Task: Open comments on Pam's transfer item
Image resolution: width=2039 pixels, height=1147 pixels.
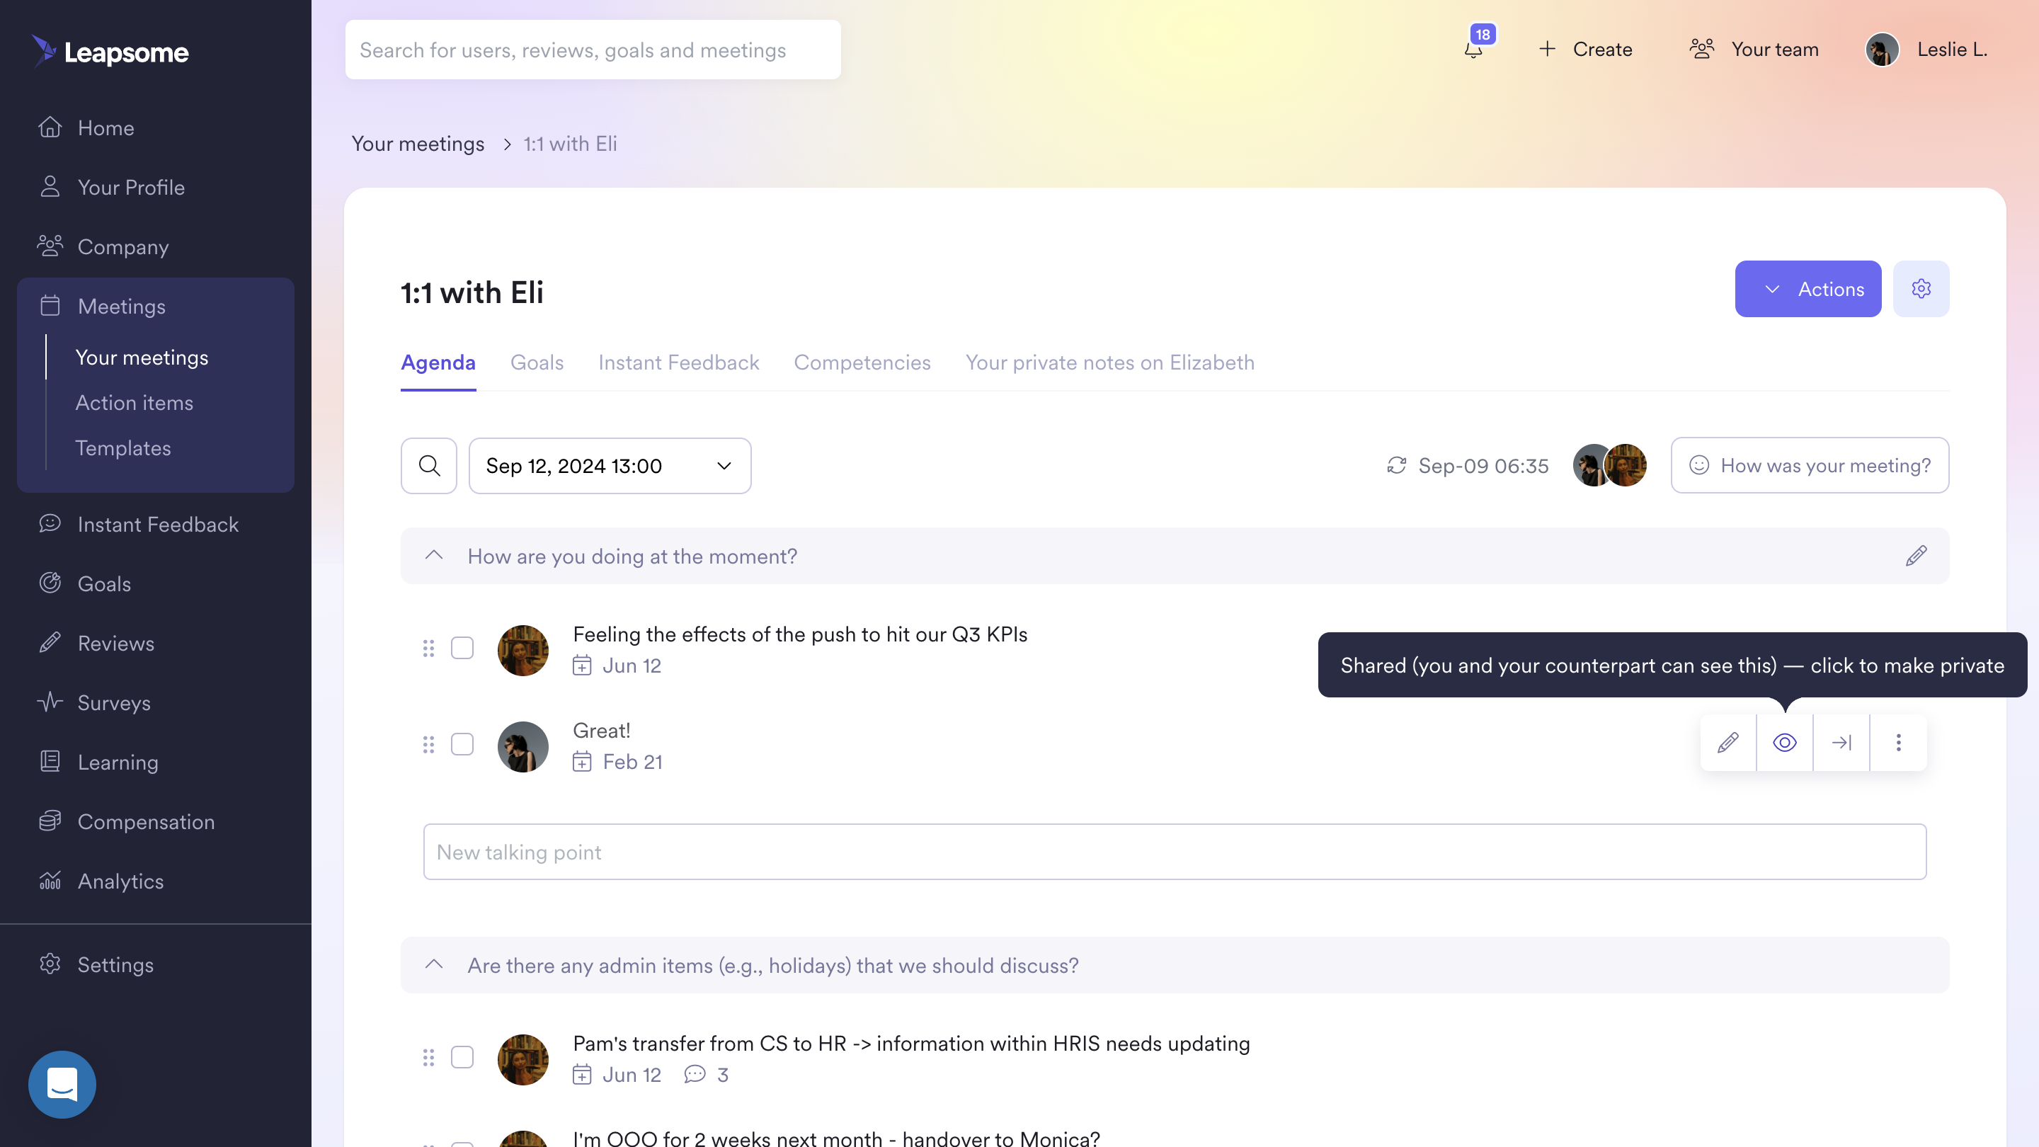Action: (x=706, y=1074)
